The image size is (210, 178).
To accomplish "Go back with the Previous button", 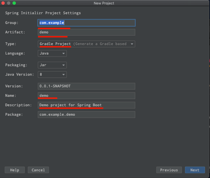I will coord(169,170).
